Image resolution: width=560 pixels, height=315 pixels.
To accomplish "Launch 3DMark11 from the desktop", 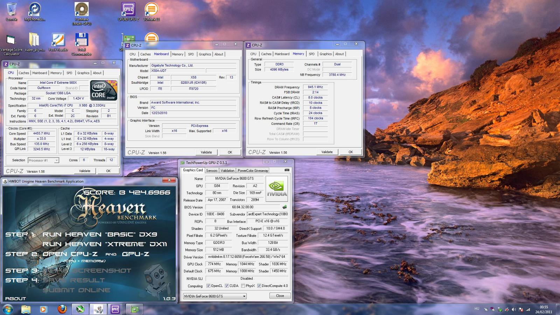I will (x=151, y=12).
